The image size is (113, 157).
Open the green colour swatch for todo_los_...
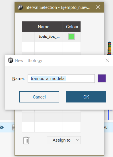tap(71, 37)
